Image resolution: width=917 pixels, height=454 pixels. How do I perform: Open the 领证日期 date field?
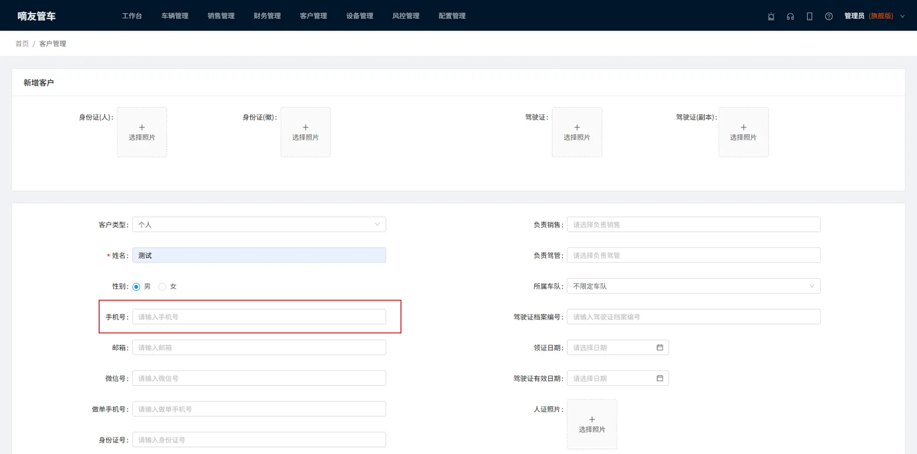618,348
